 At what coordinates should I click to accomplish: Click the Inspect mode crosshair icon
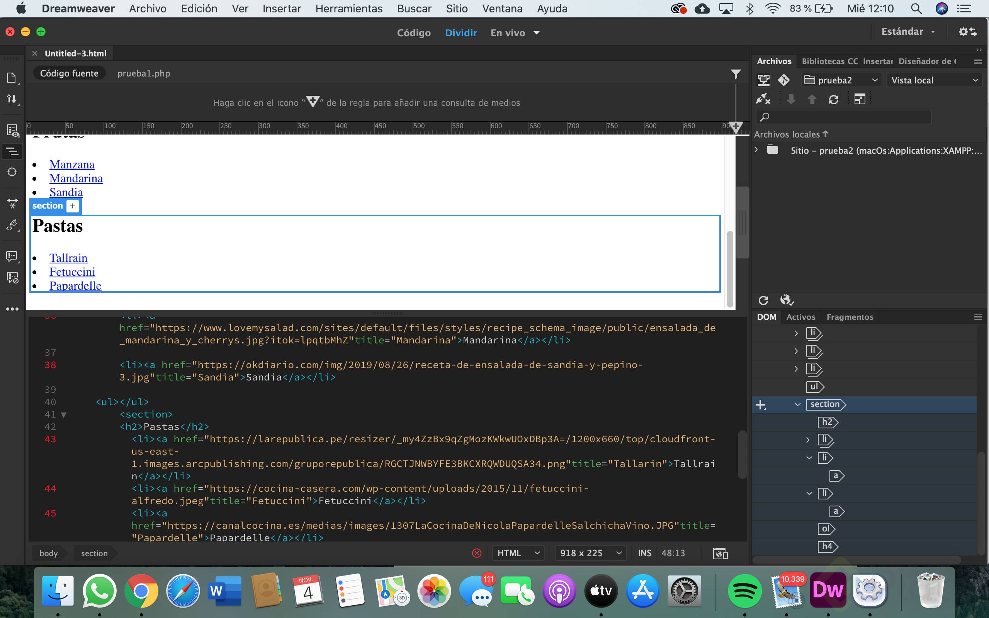coord(12,172)
